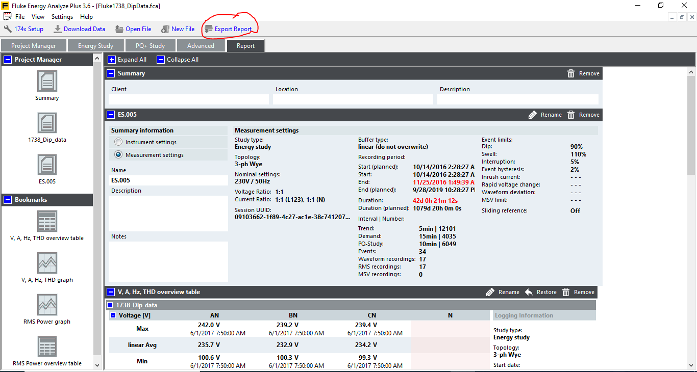Switch to the Energy Study tab
Viewport: 697px width, 372px height.
pos(96,45)
